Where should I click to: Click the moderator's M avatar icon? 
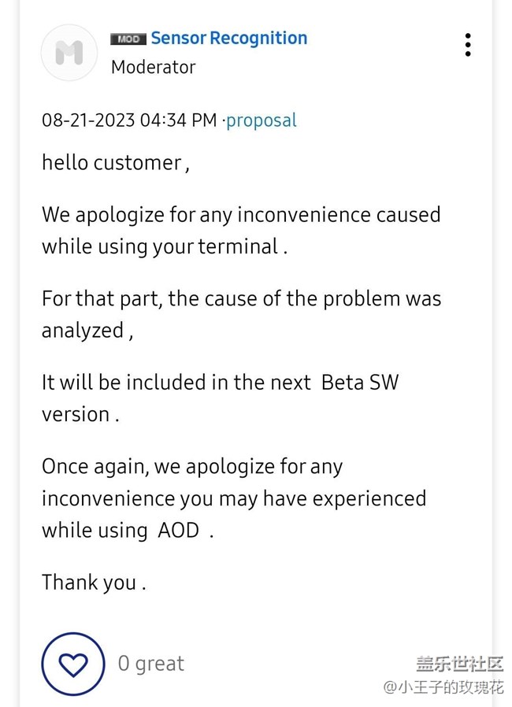point(69,53)
